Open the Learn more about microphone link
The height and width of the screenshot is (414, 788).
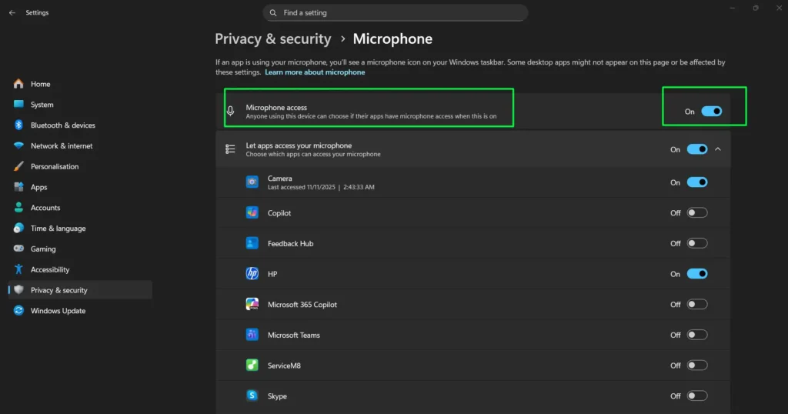[315, 72]
